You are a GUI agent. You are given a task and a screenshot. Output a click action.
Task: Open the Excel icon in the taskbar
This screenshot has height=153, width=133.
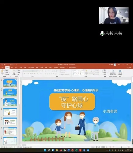(x=76, y=150)
